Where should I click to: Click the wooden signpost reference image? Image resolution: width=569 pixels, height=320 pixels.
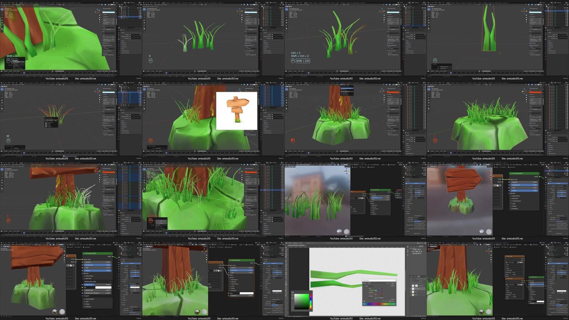236,111
